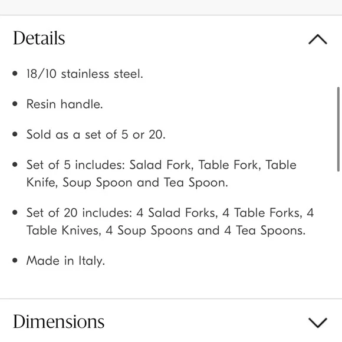Click the bullet dot beside Set of 20 includes
This screenshot has height=342, width=342.
(x=15, y=212)
